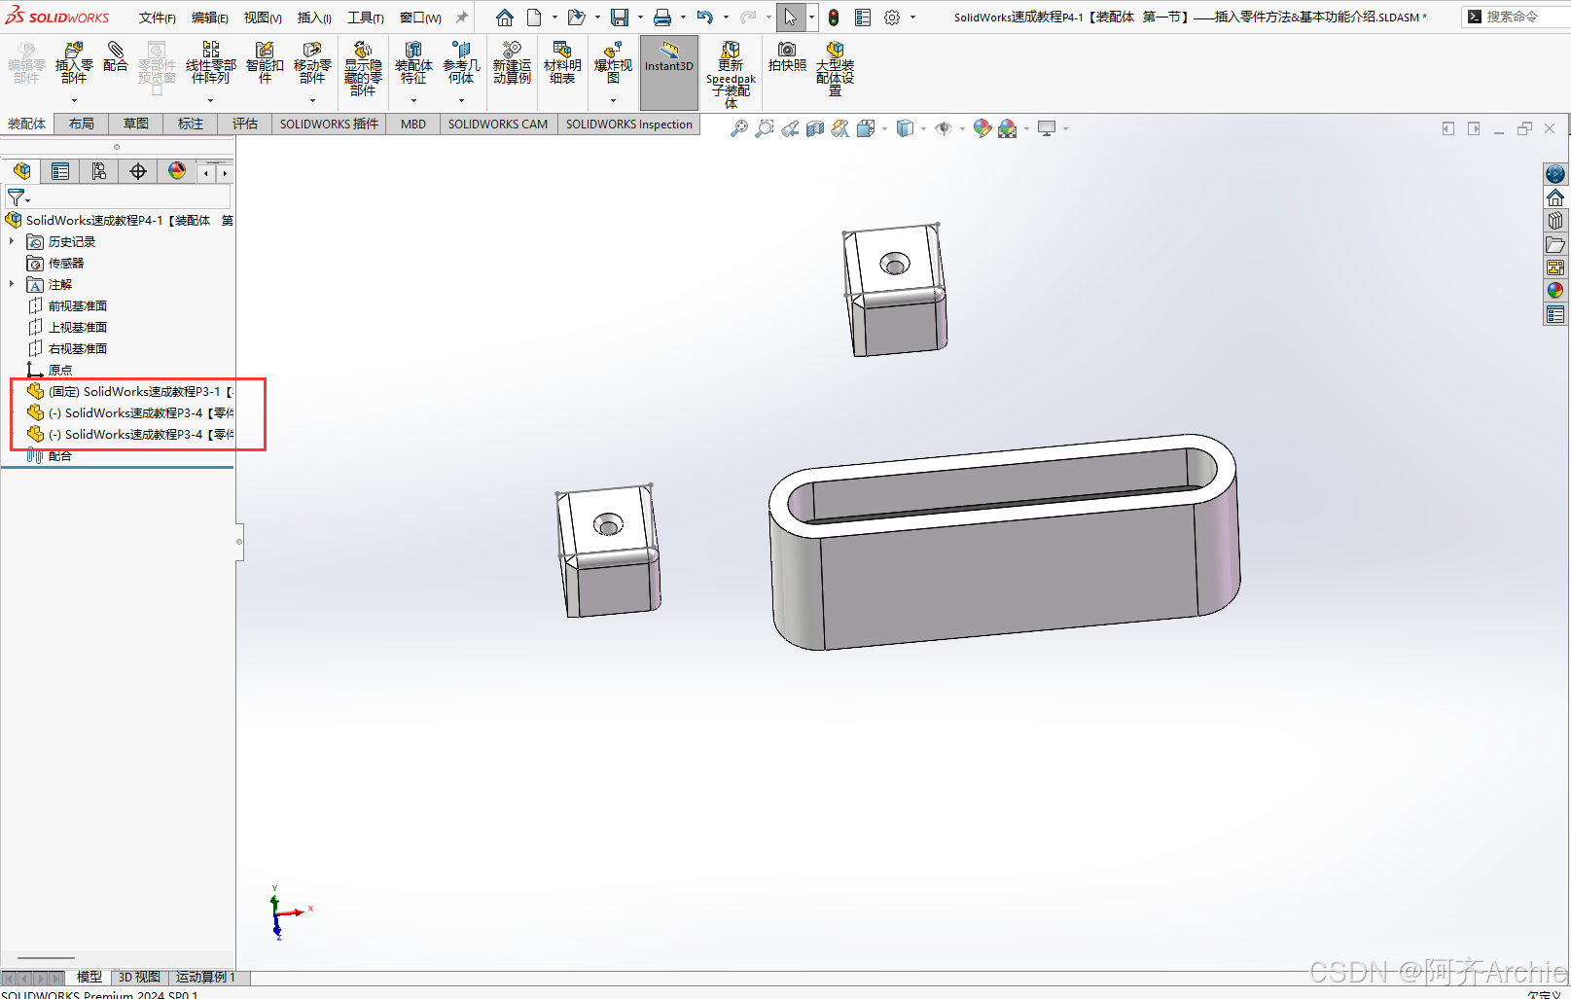1571x999 pixels.
Task: Select the 原点 origin in tree
Action: 49,370
